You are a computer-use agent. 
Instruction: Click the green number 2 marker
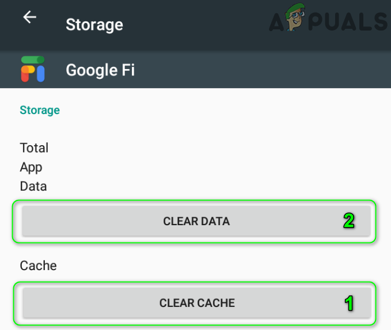click(348, 221)
